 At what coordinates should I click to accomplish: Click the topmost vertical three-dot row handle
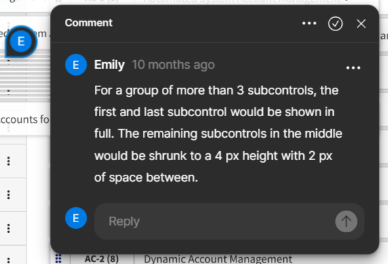coord(8,161)
